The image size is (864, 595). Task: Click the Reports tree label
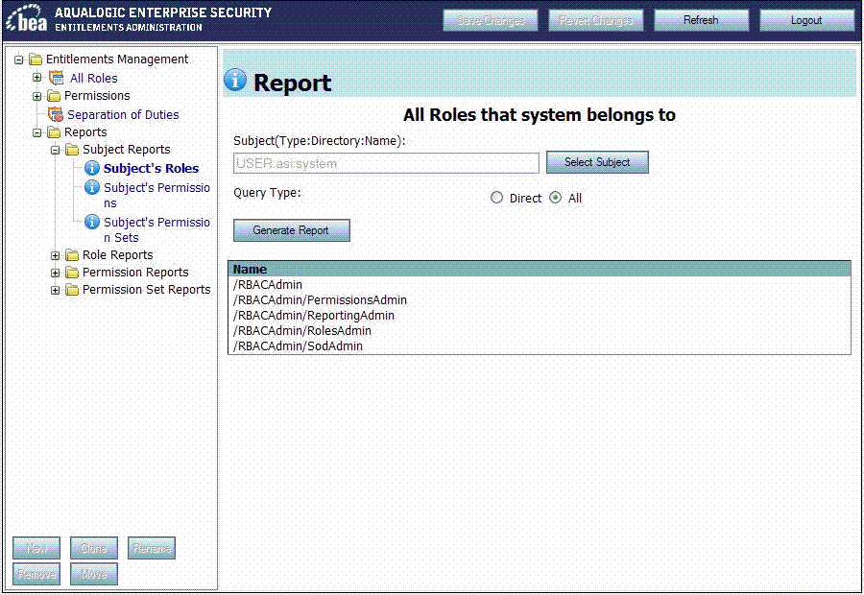click(x=85, y=132)
